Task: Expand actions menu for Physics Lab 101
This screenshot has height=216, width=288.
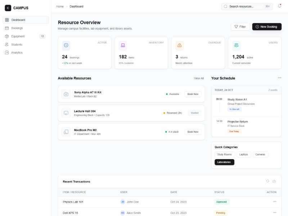Action: [275, 202]
